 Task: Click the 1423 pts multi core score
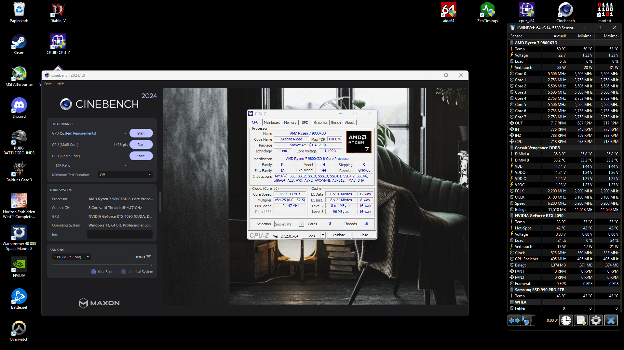121,145
